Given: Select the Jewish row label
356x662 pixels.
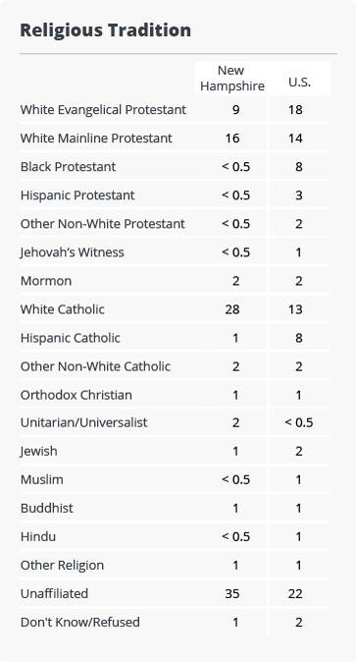Looking at the screenshot, I should coord(39,452).
